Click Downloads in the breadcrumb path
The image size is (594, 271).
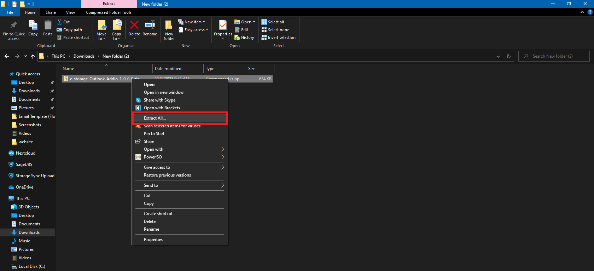84,56
